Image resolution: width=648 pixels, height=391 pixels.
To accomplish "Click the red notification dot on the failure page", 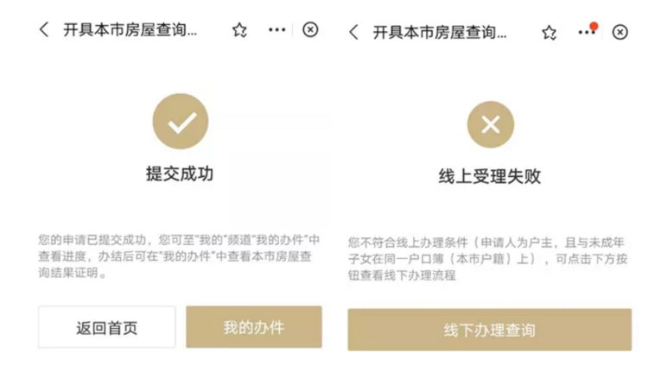I will pyautogui.click(x=594, y=26).
